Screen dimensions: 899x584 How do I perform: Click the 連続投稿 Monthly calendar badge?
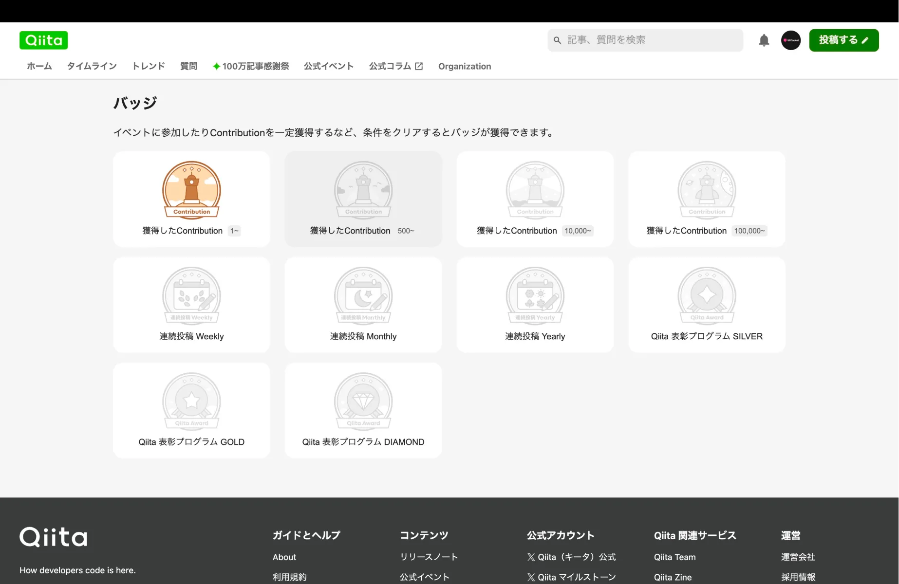coord(363,296)
